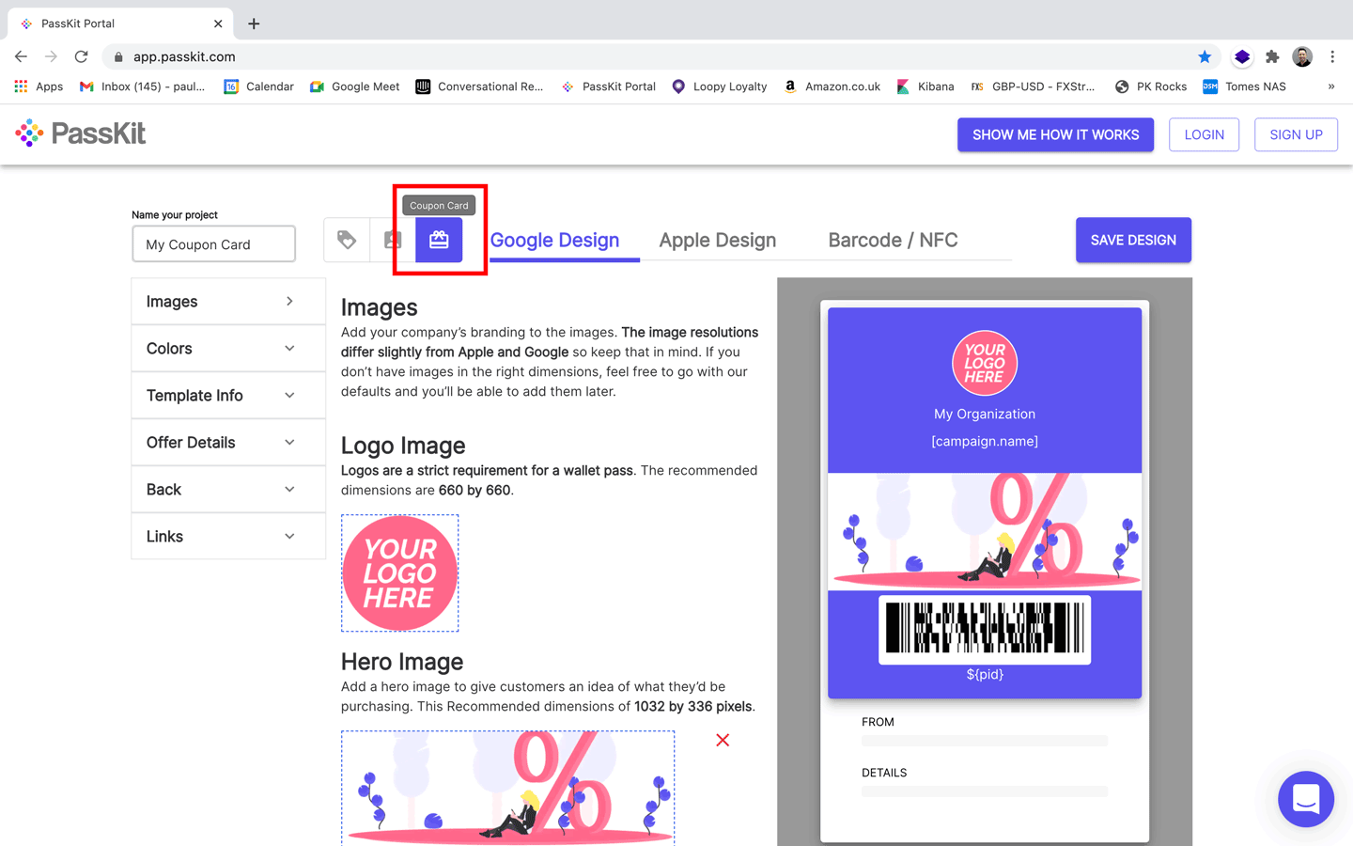Reload the page
Viewport: 1353px width, 846px height.
[81, 56]
